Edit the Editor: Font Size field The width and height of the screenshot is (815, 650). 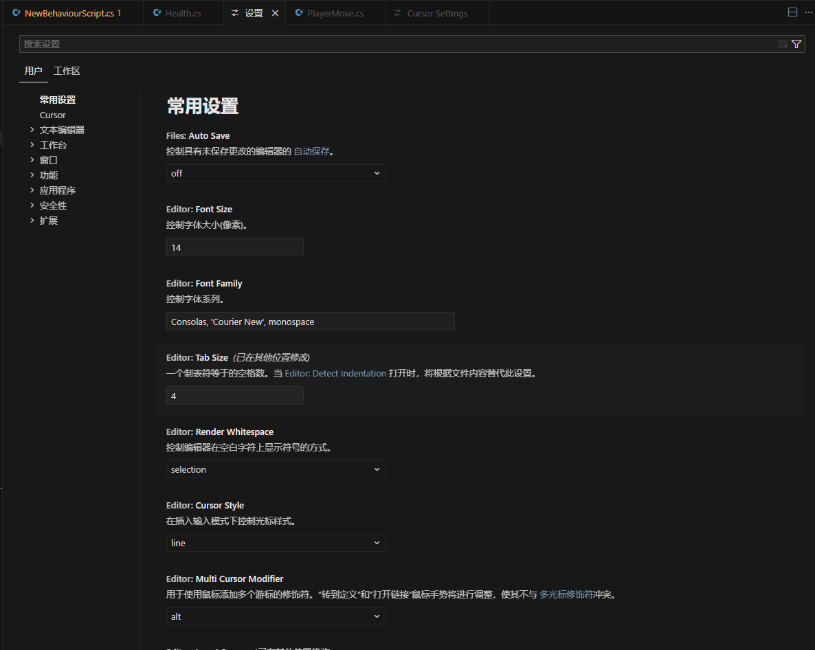point(234,247)
